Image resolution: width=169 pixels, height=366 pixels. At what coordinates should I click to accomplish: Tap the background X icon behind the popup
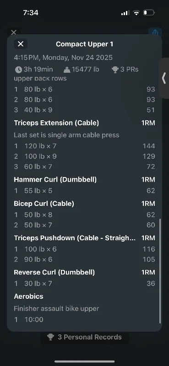[x=14, y=32]
